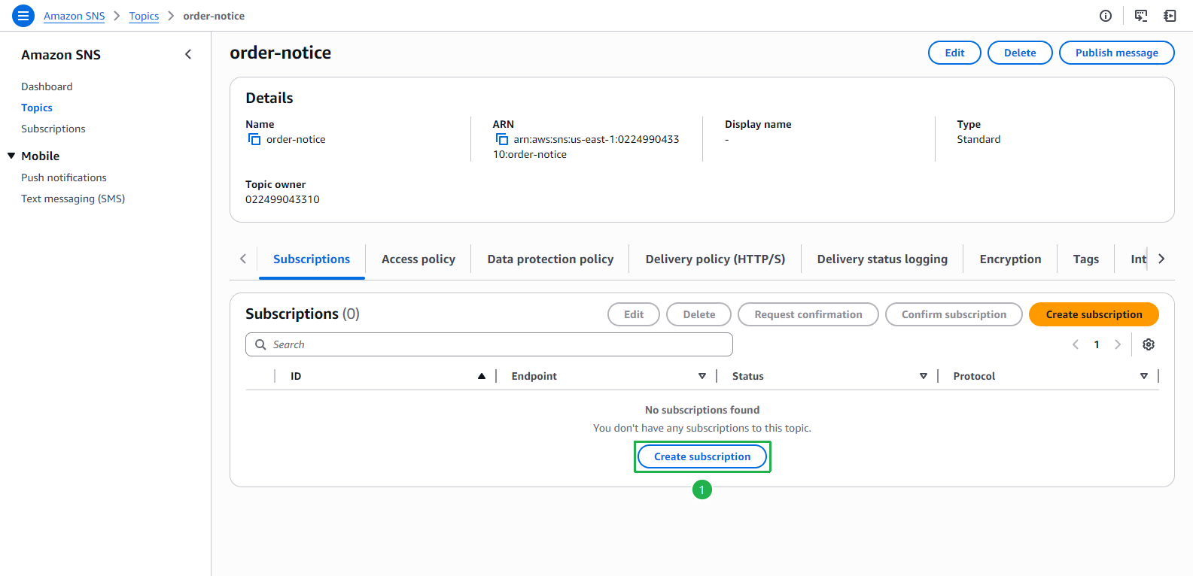The image size is (1193, 576).
Task: Click the orange Create subscription button
Action: (1094, 314)
